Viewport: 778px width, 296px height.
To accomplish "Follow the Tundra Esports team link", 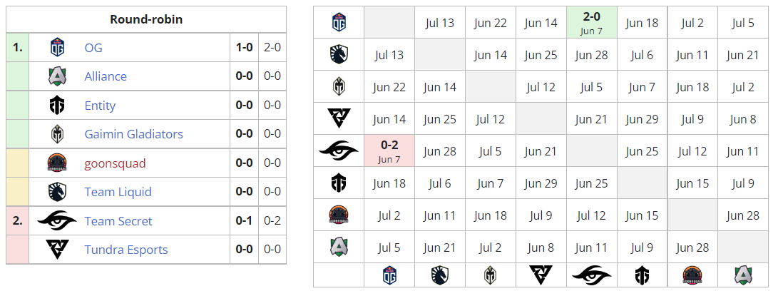I will pos(126,250).
